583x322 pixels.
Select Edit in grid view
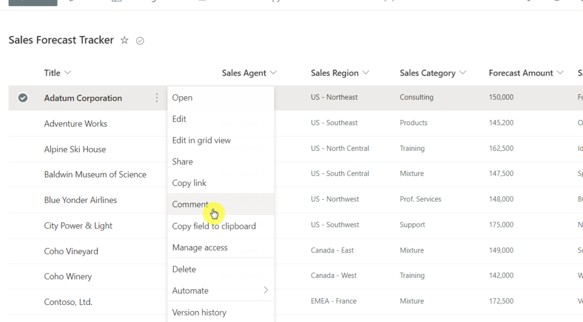click(221, 141)
